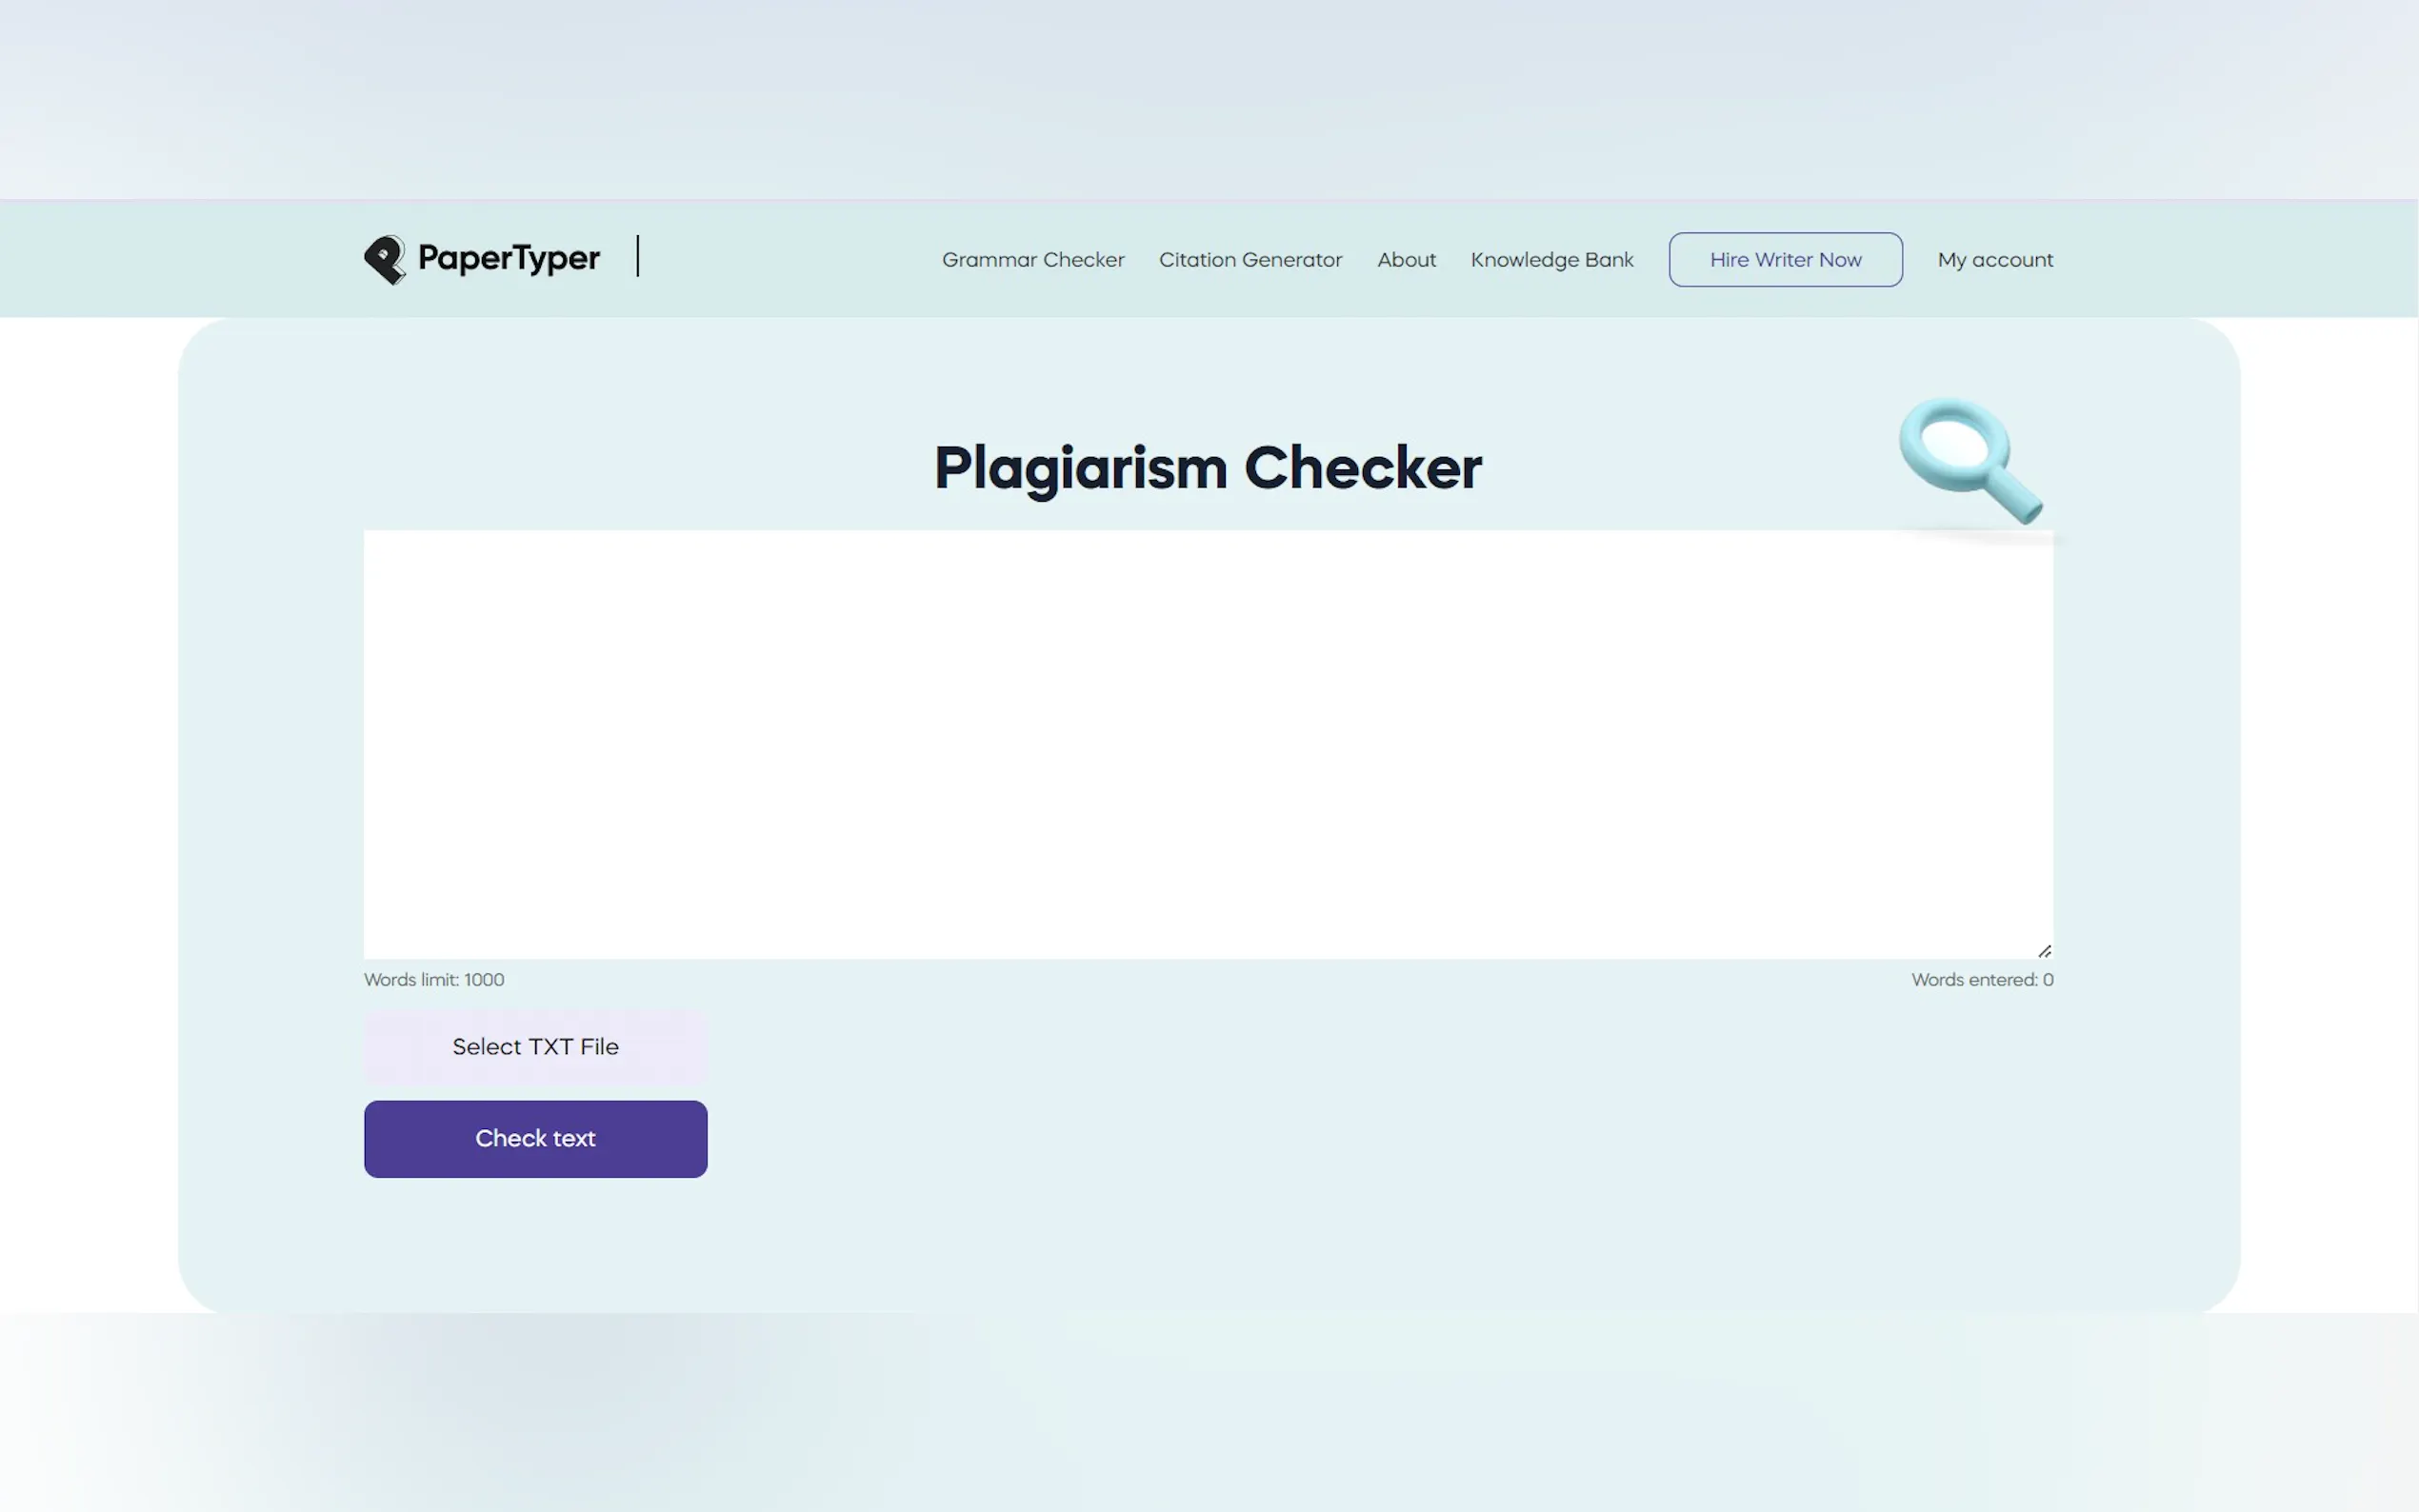Open the About menu item
Viewport: 2419px width, 1512px height.
[1406, 260]
